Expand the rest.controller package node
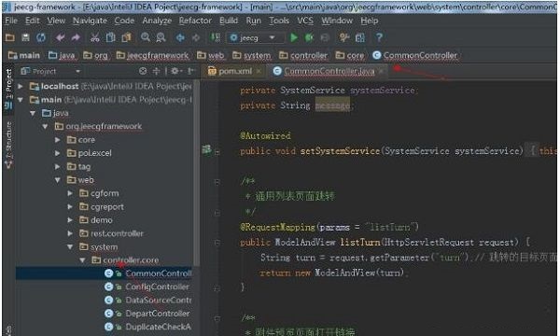Screen dimensions: 560x336 pyautogui.click(x=70, y=233)
